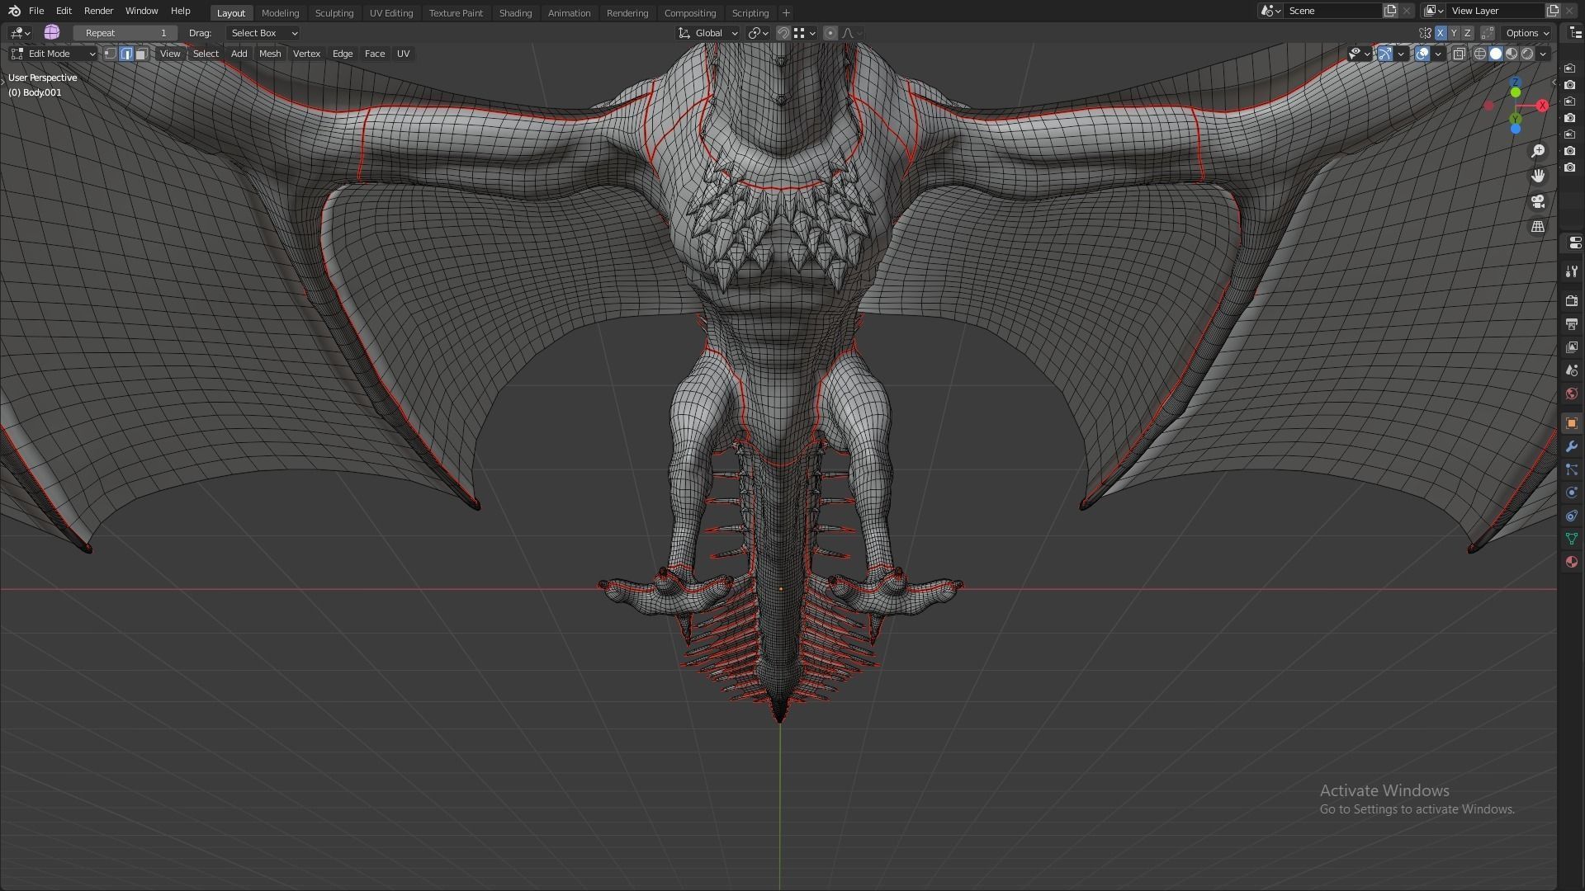Image resolution: width=1585 pixels, height=891 pixels.
Task: Toggle the camera view gizmo
Action: click(x=1538, y=201)
